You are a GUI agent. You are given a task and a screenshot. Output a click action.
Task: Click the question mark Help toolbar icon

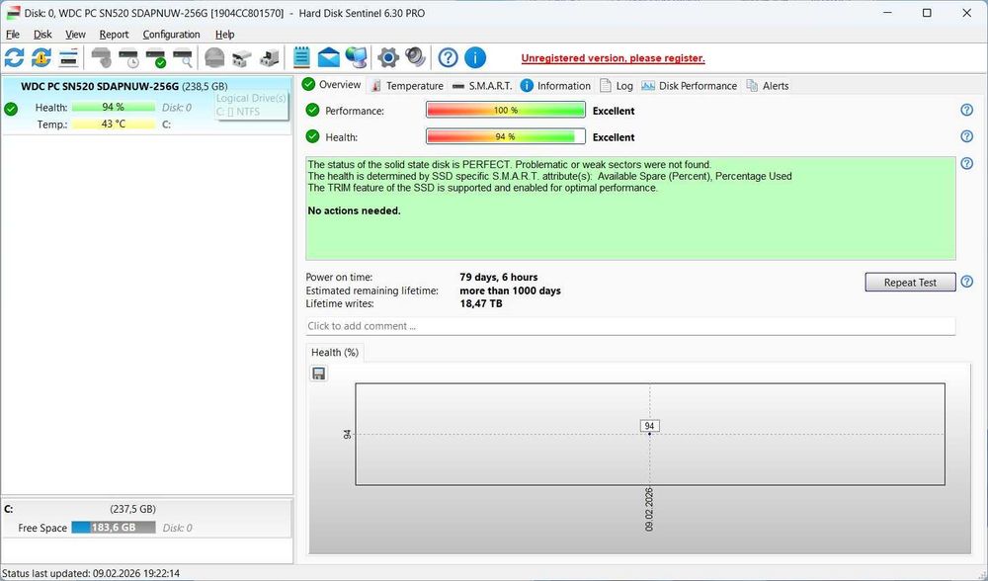point(448,57)
